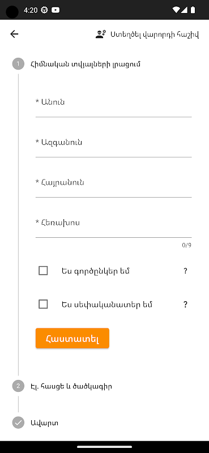
Task: Tap the Wi-Fi status icon
Action: pos(176,10)
